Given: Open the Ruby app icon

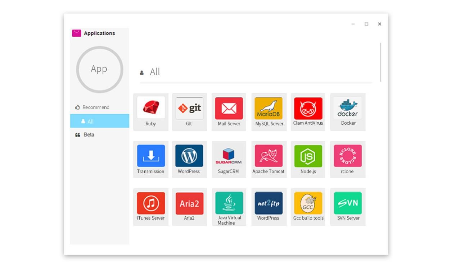Looking at the screenshot, I should [151, 107].
